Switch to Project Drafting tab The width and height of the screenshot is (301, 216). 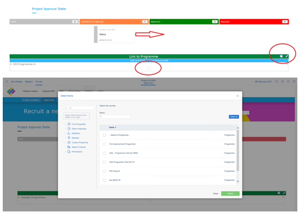(x=31, y=100)
